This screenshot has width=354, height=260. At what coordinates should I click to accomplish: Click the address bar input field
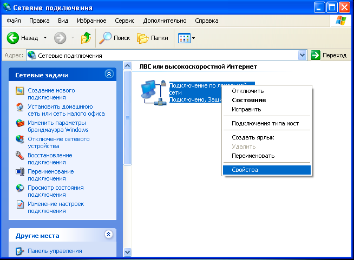(x=167, y=55)
